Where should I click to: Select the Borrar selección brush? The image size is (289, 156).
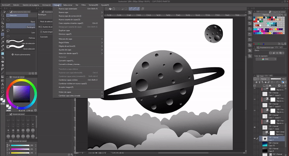(x=20, y=47)
